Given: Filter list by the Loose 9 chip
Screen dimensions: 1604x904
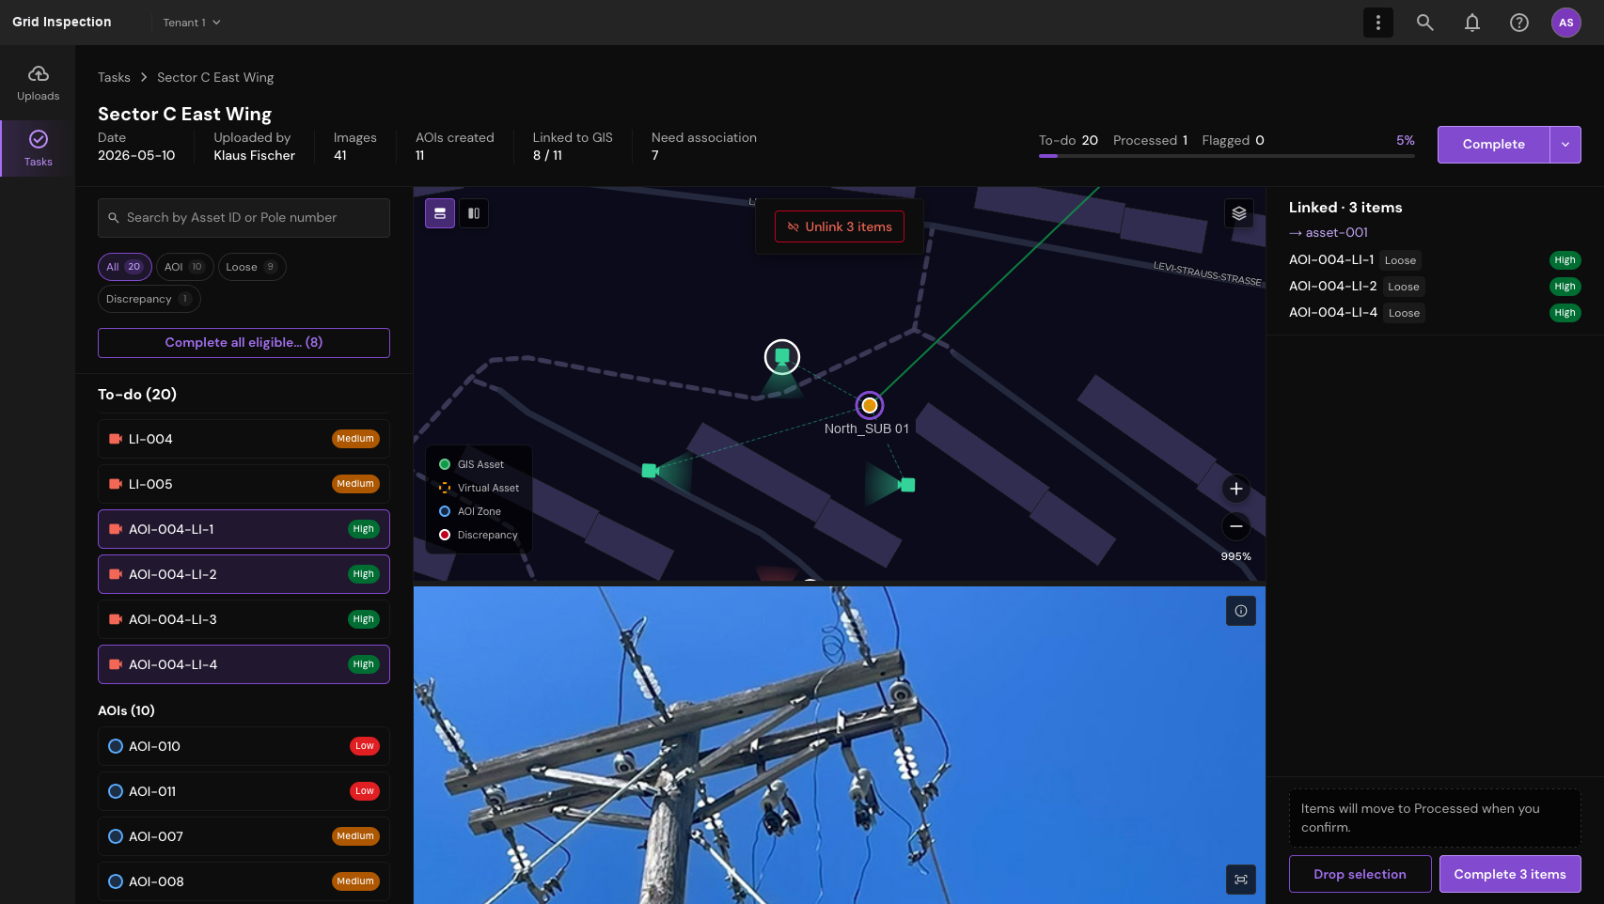Looking at the screenshot, I should (x=252, y=267).
